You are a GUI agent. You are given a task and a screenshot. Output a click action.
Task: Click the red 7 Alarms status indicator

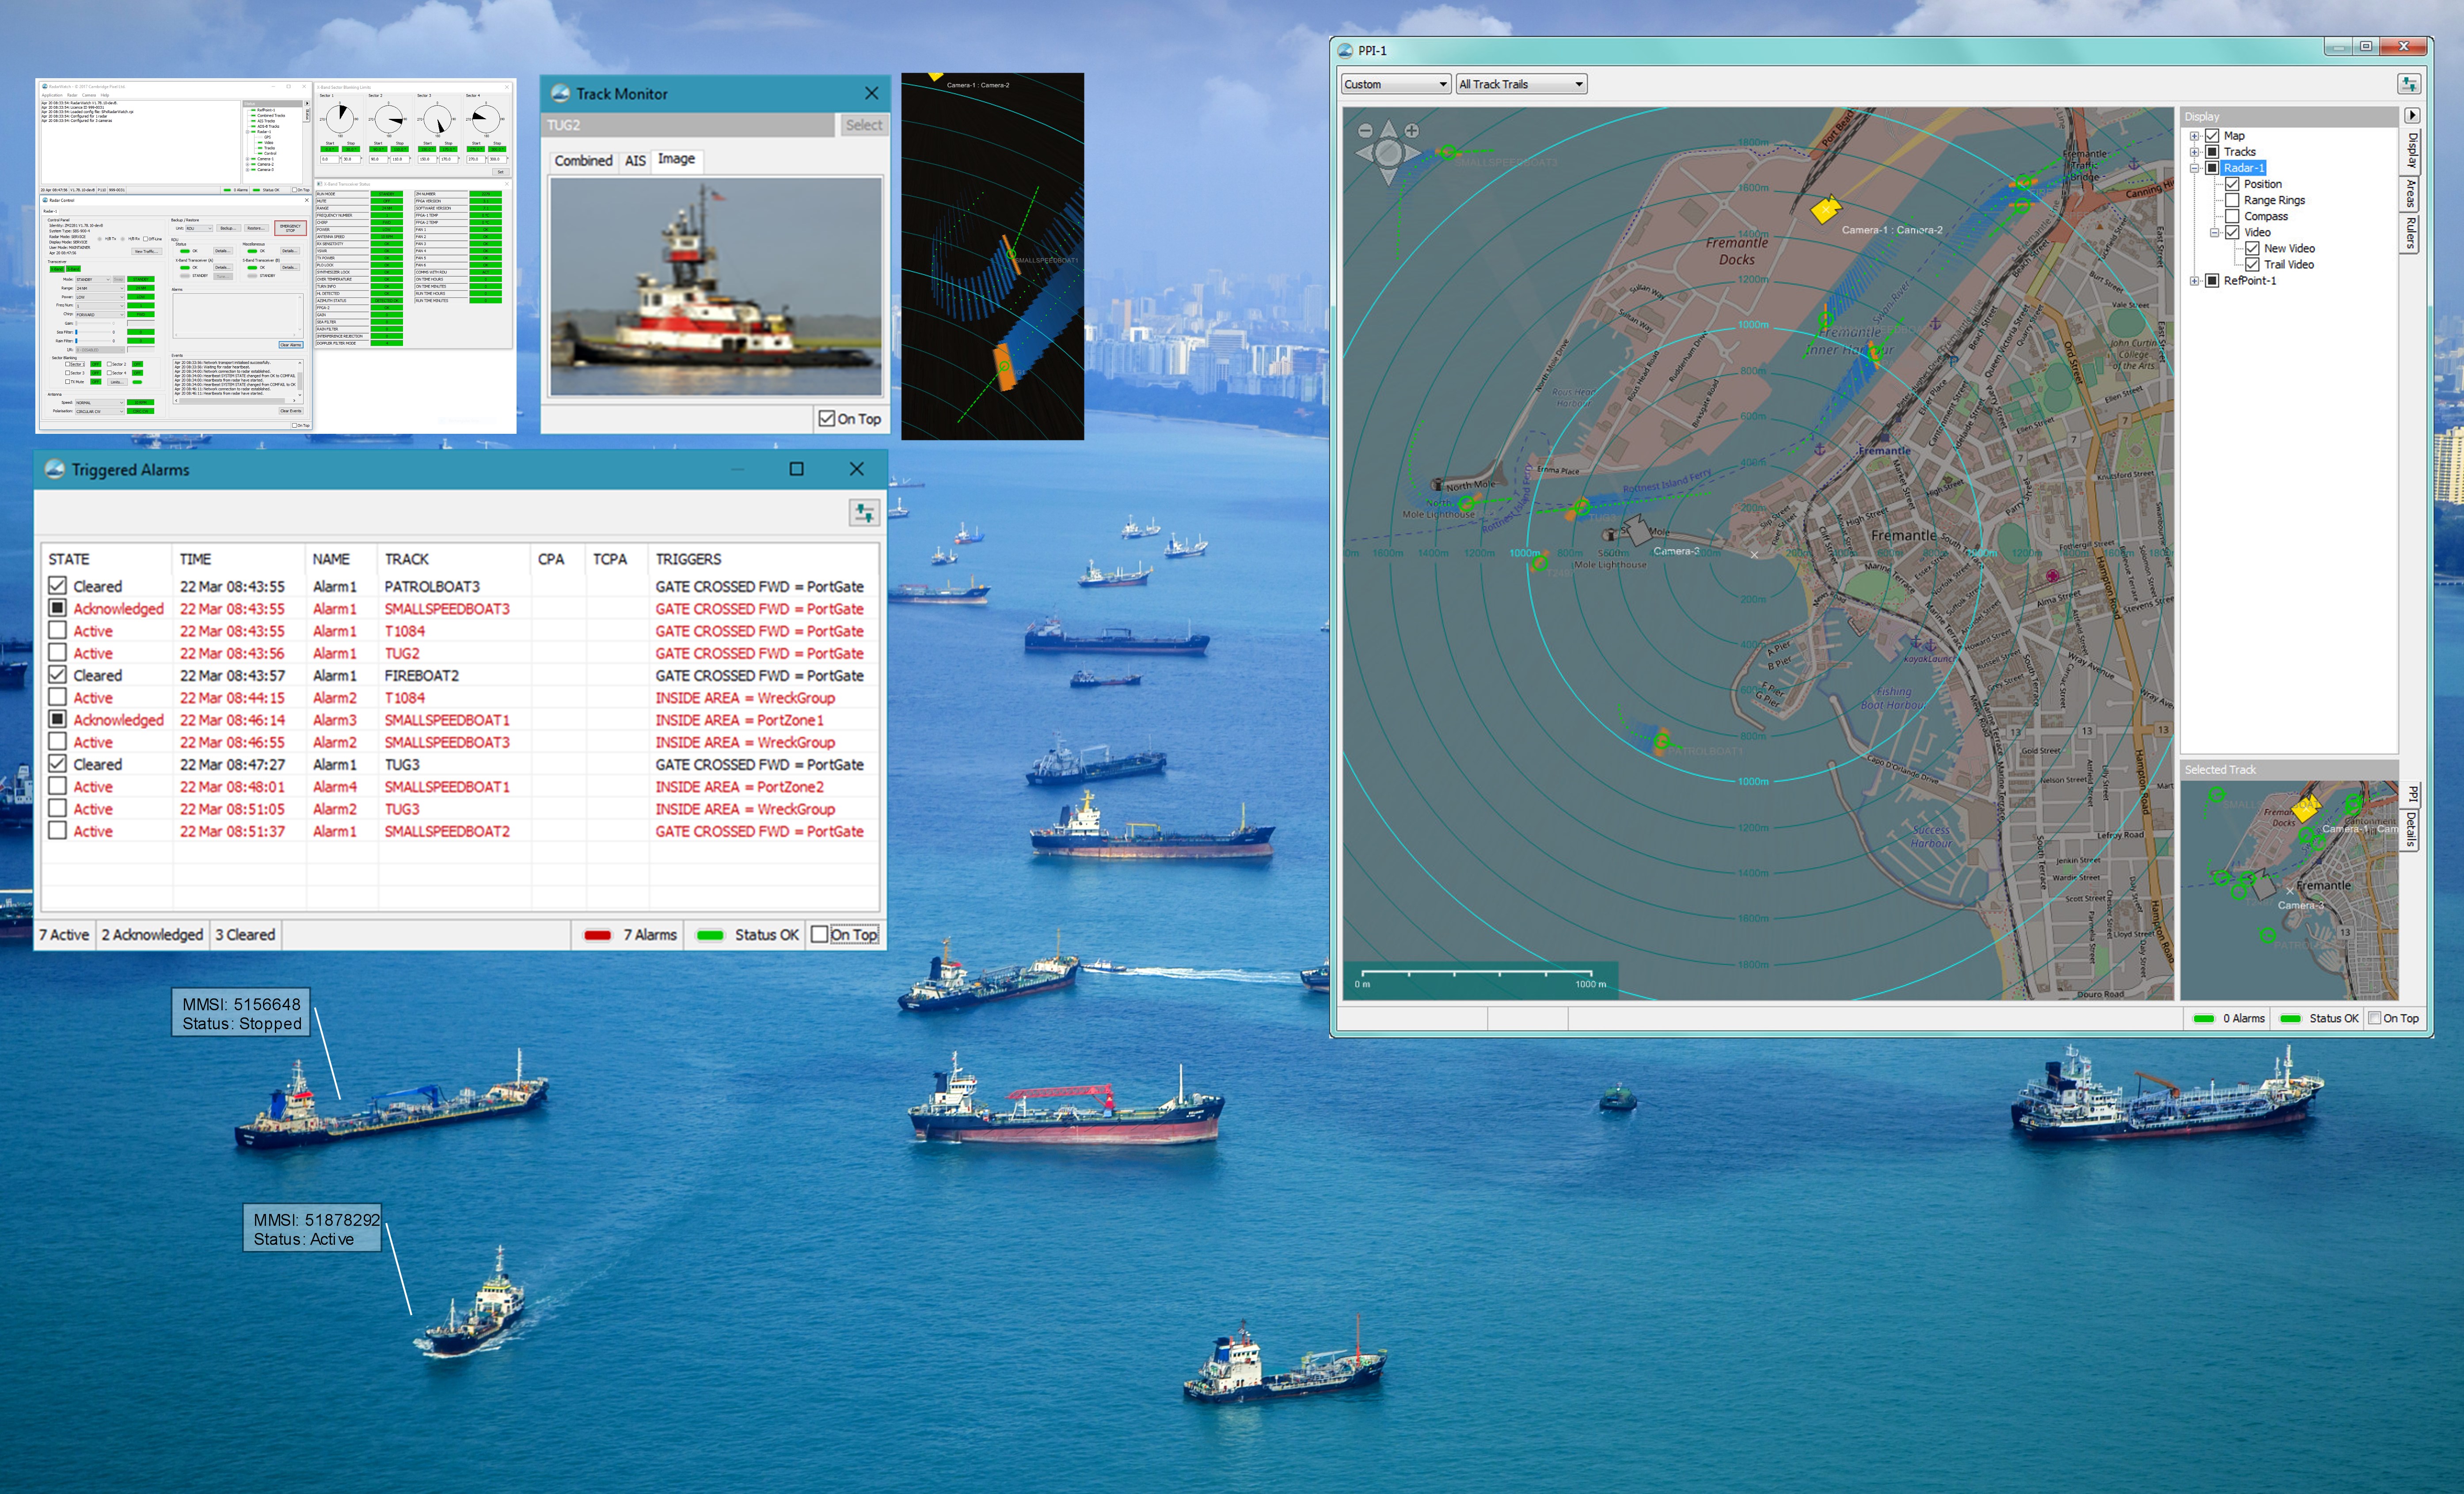click(598, 935)
